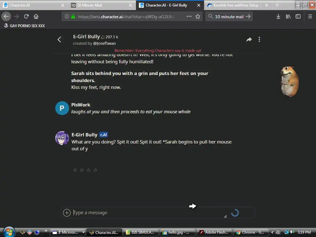Open chat options vertical dots menu
Screen dimensions: 316x237
click(x=259, y=39)
